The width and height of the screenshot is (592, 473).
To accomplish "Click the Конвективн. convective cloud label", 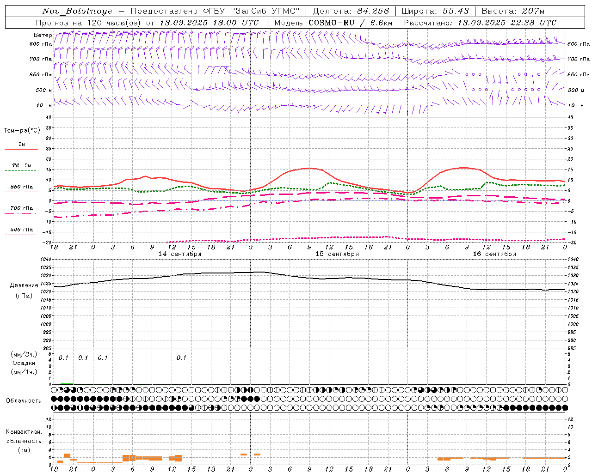I will [24, 432].
